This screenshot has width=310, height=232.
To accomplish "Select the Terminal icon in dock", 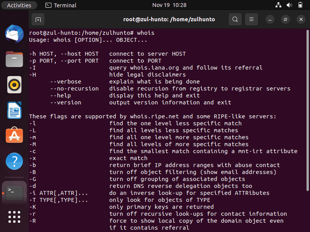I will (14, 193).
